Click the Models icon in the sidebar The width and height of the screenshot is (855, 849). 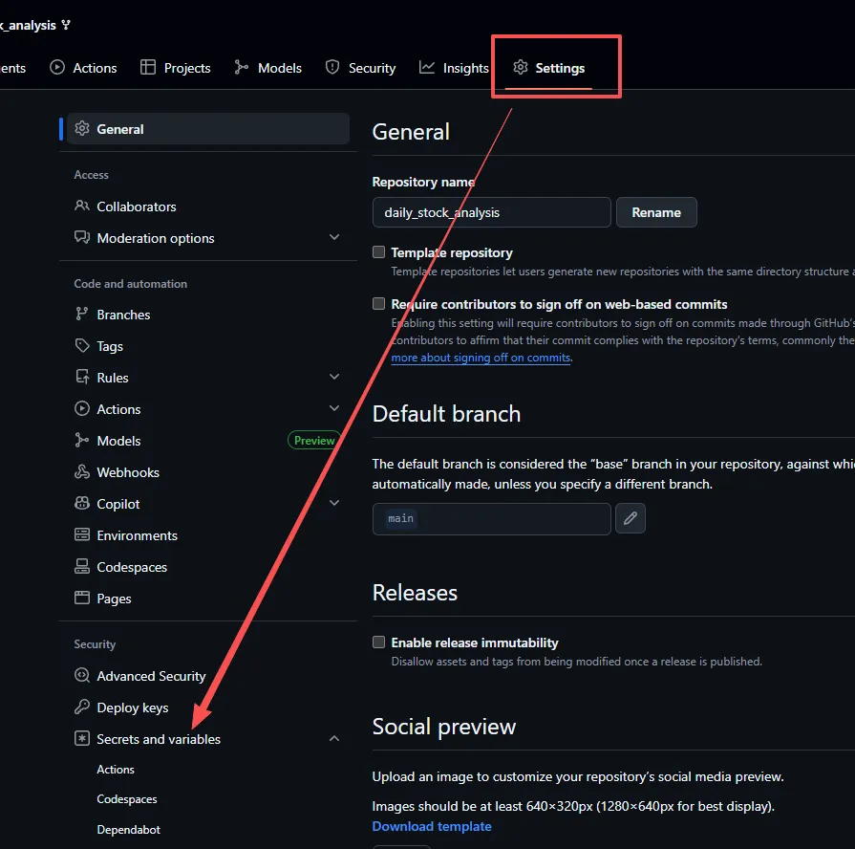click(82, 441)
